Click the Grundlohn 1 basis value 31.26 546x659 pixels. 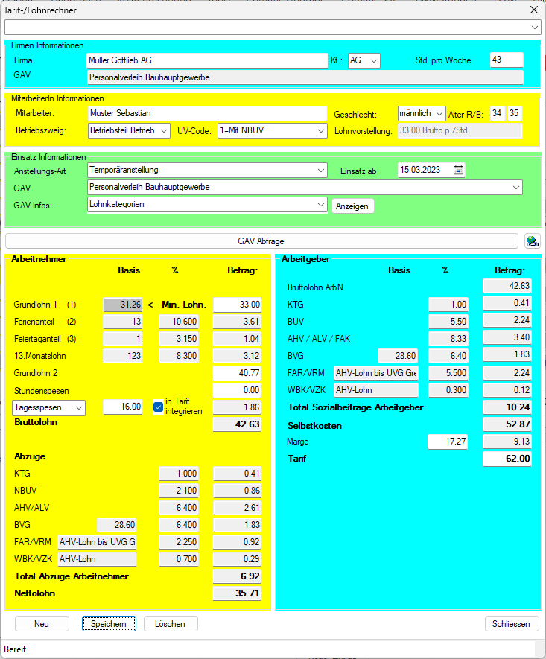point(123,305)
